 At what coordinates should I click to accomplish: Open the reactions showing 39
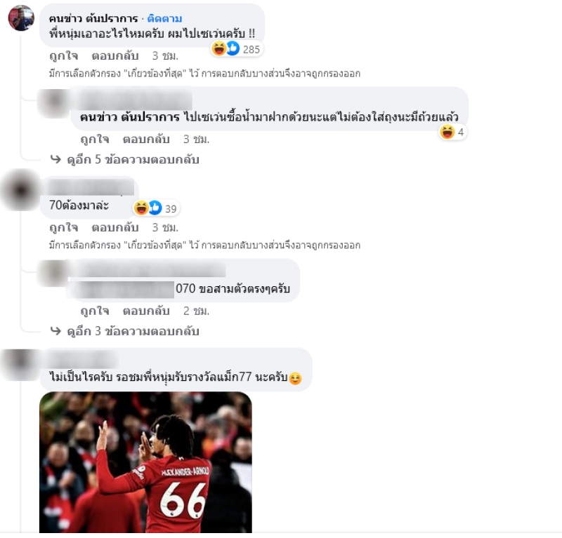(156, 208)
